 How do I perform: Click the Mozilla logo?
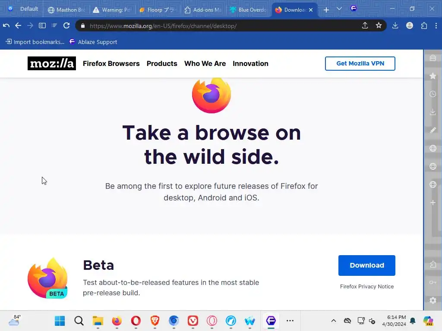click(x=52, y=63)
